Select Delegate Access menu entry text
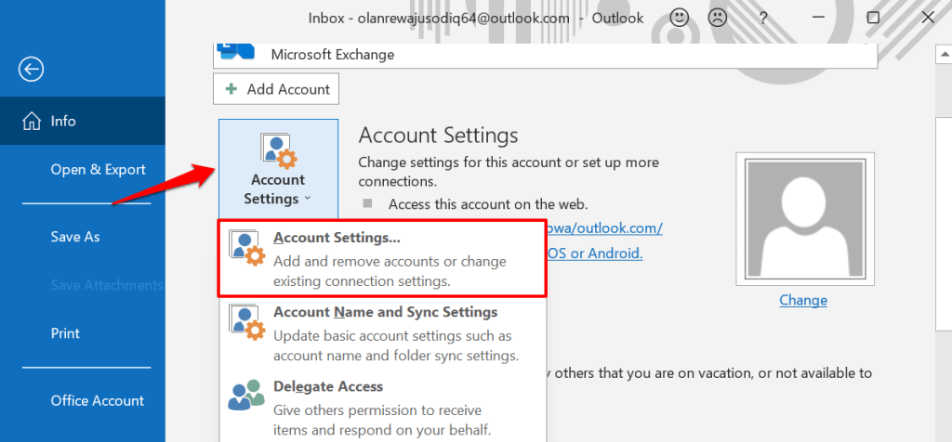This screenshot has height=442, width=952. [328, 386]
